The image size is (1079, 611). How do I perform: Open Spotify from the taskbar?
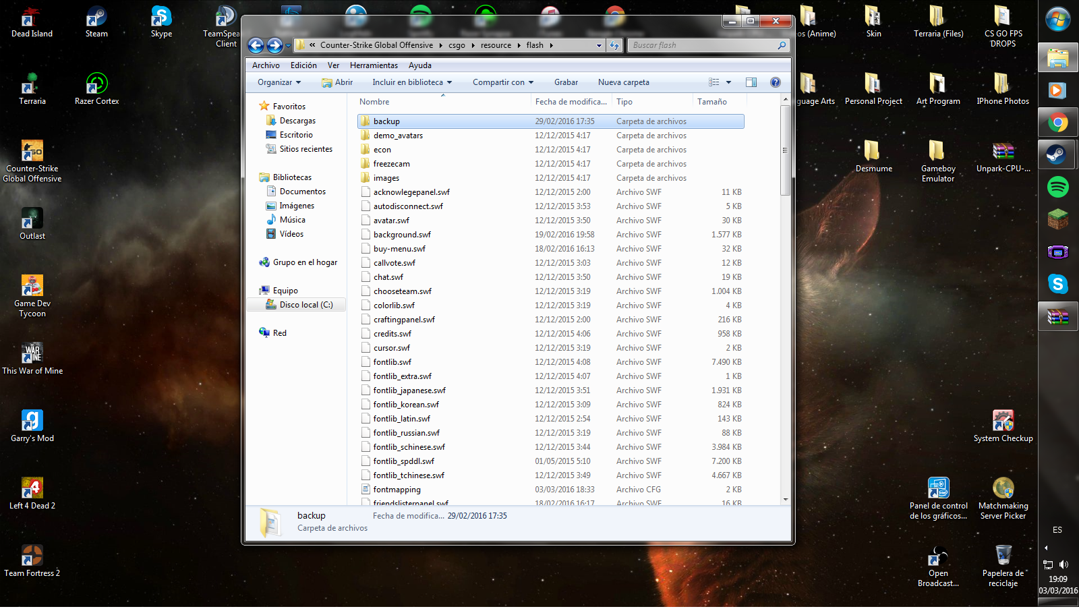tap(1057, 187)
